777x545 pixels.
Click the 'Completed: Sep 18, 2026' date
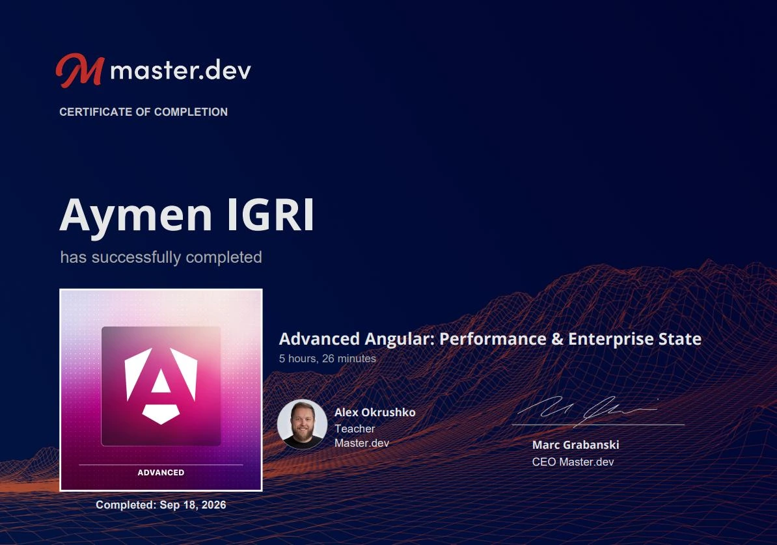point(161,505)
